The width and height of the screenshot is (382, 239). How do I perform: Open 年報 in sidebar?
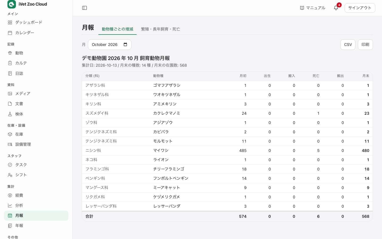36,225
